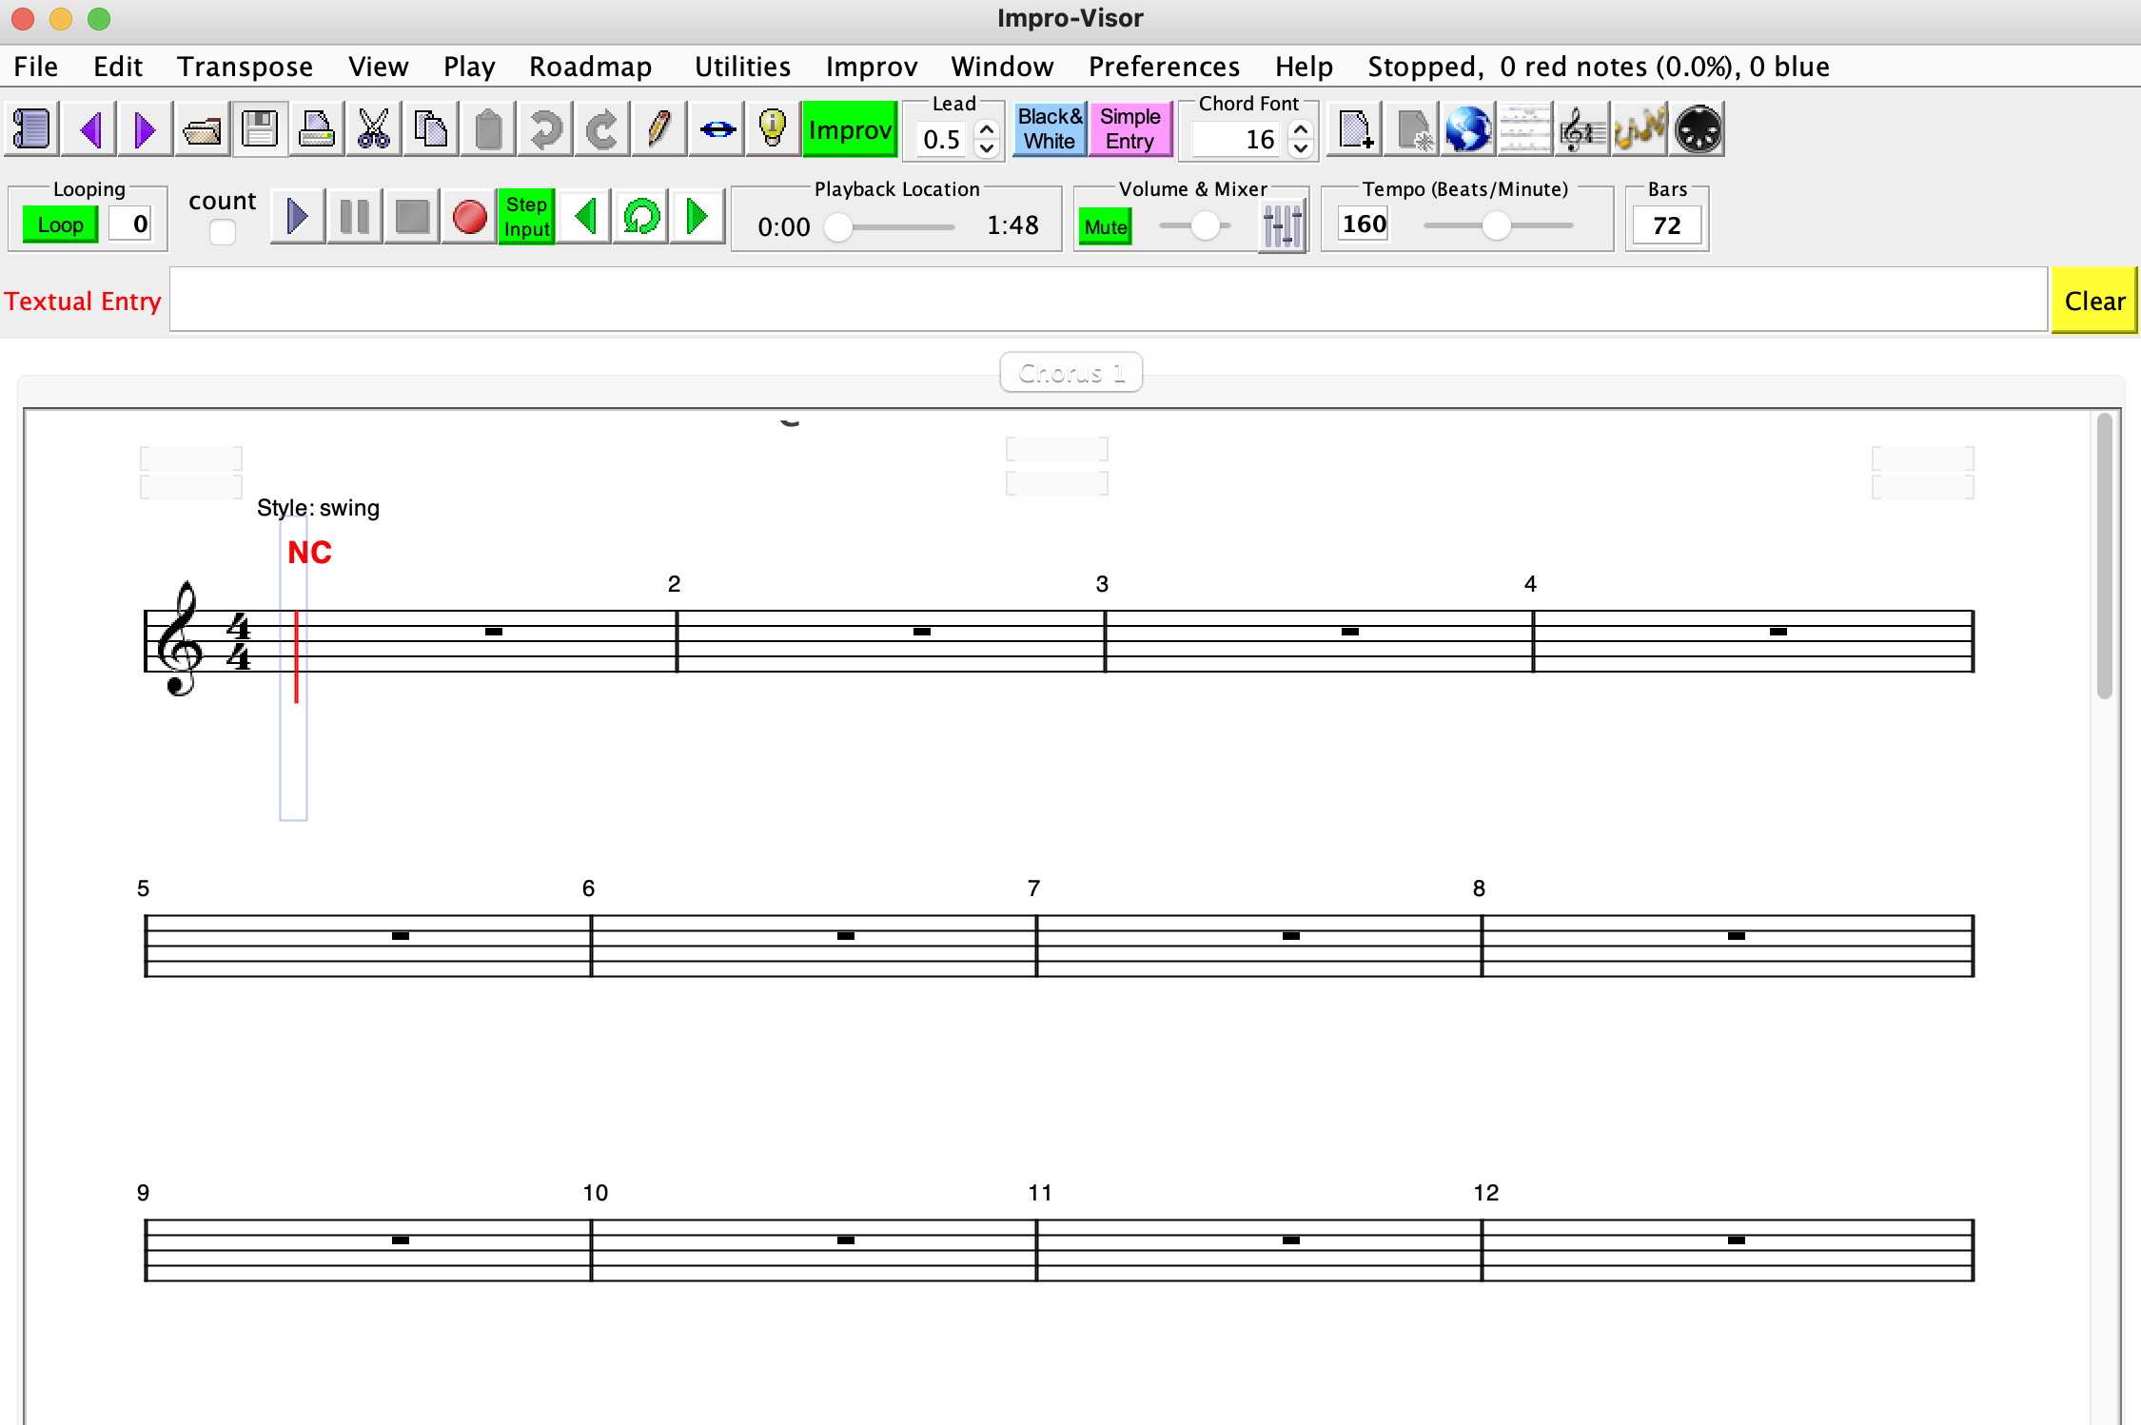The image size is (2141, 1425).
Task: Increase Lead value with up arrow
Action: coord(987,128)
